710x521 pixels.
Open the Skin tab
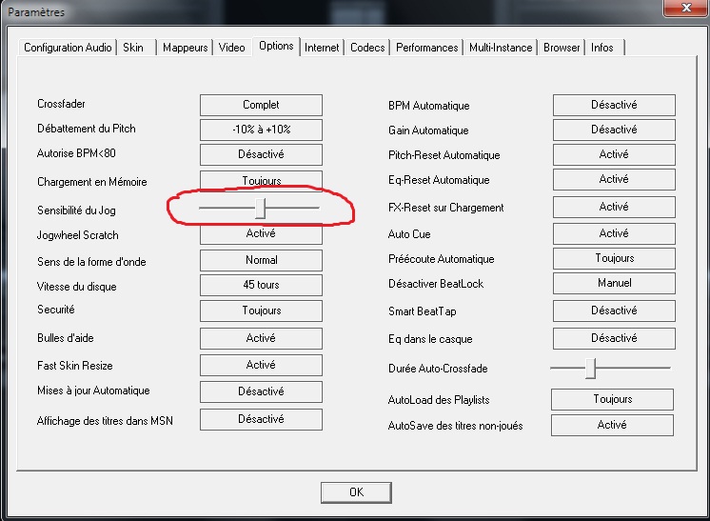coord(133,48)
